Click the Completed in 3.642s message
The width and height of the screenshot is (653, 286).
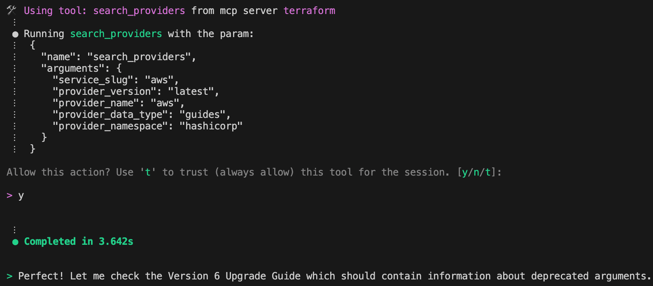coord(79,241)
